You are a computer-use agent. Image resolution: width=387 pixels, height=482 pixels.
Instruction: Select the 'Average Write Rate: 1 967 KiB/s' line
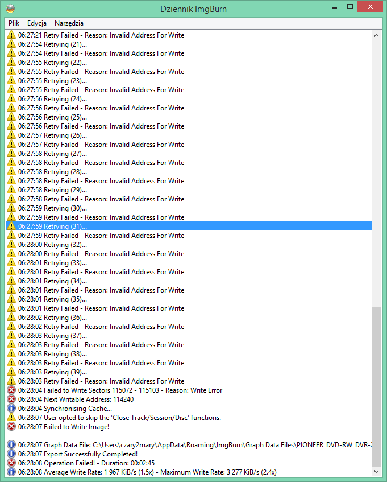tap(189, 472)
